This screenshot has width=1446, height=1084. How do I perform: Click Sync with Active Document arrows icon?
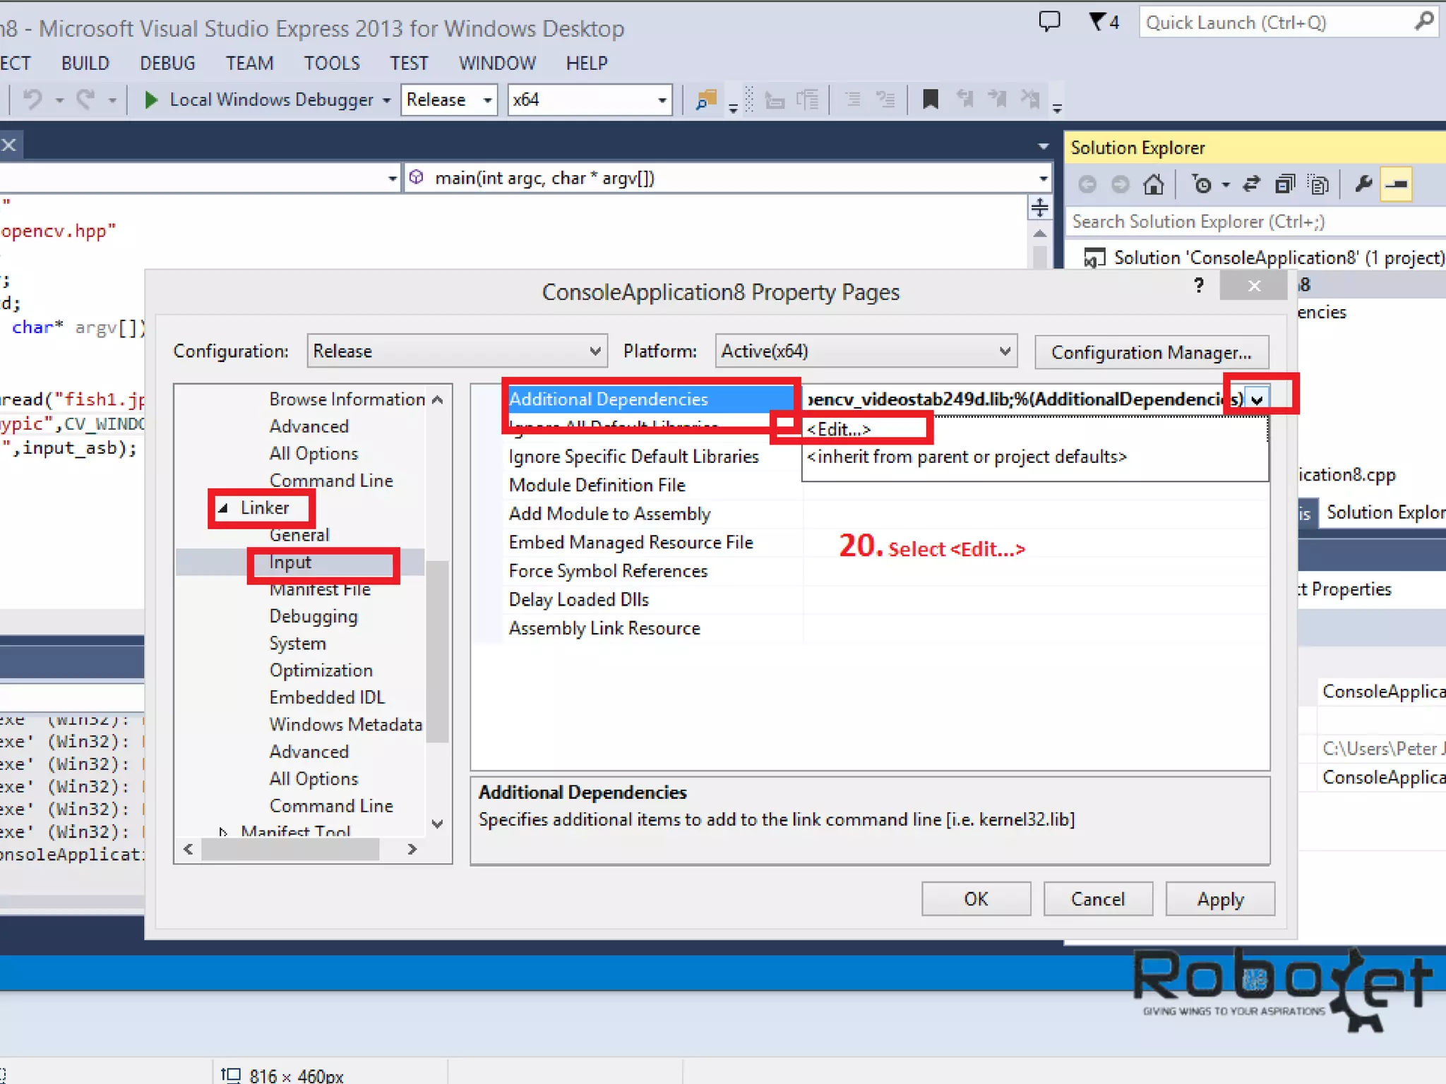[1251, 185]
